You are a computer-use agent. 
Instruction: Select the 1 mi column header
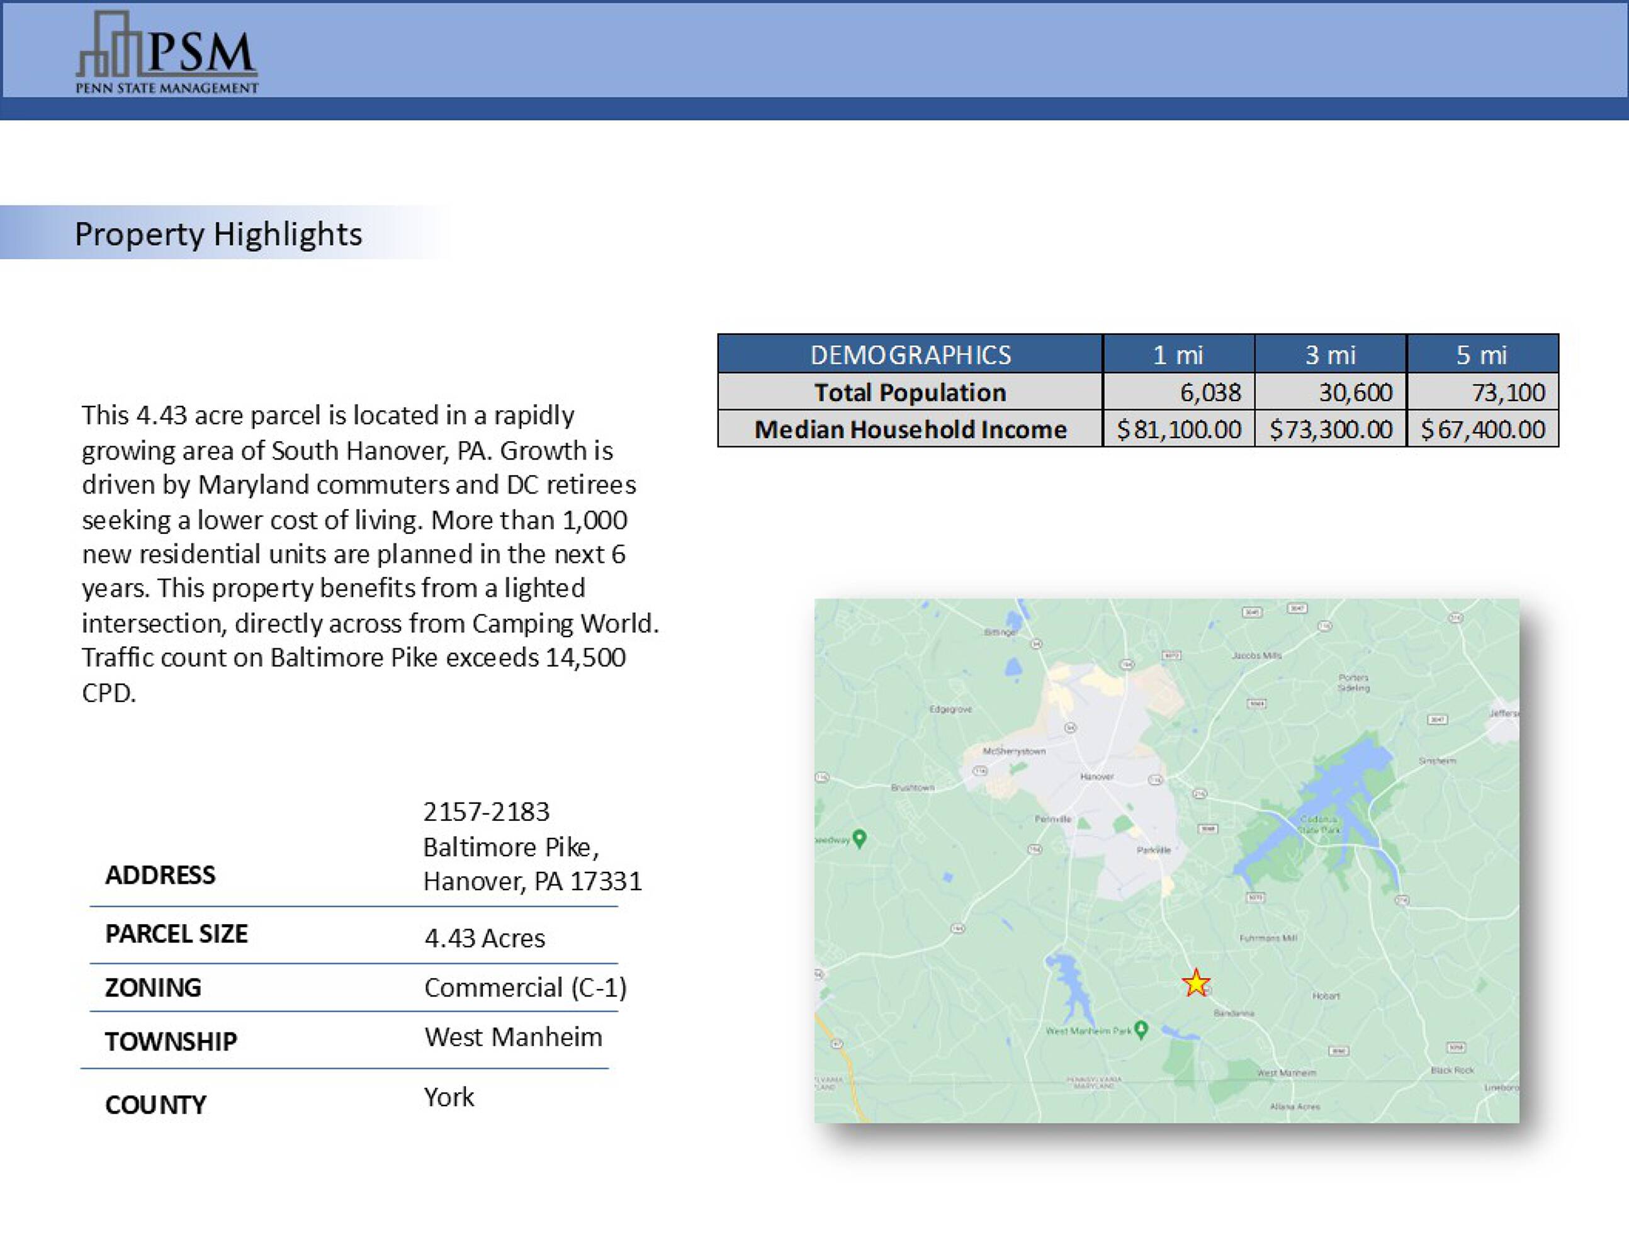[1178, 355]
